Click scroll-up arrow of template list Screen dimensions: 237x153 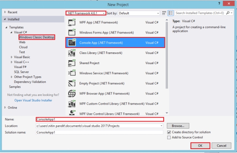[x=167, y=20]
